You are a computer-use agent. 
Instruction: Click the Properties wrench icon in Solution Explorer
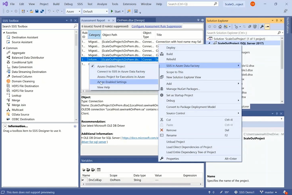262,27
